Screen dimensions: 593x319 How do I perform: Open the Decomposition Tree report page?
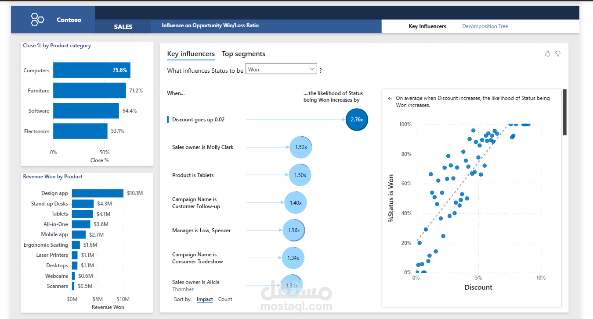tap(485, 26)
